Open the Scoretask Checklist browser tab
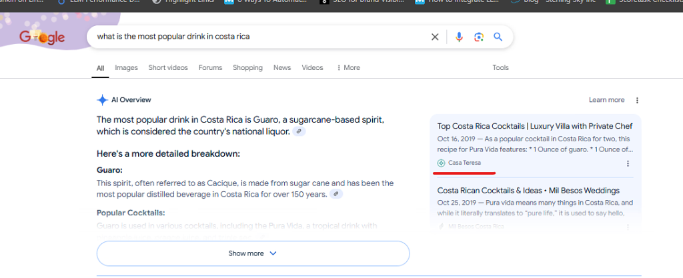The height and width of the screenshot is (278, 683). 646,2
